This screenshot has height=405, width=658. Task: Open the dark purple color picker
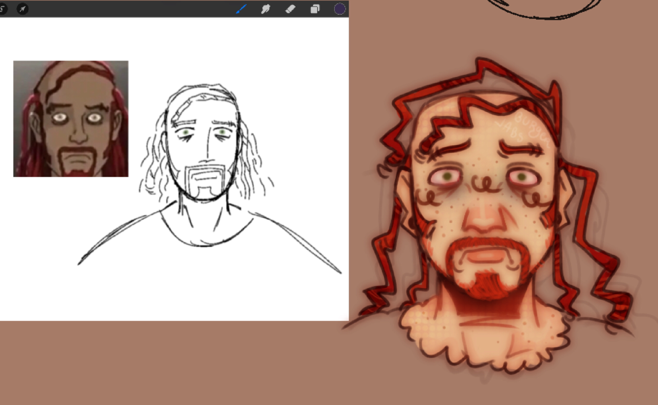(x=340, y=9)
